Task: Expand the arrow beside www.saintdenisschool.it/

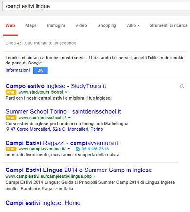Action: click(69, 118)
